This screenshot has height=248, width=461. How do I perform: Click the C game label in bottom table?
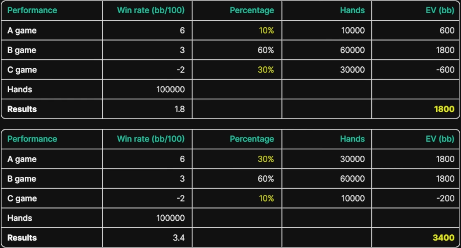22,198
